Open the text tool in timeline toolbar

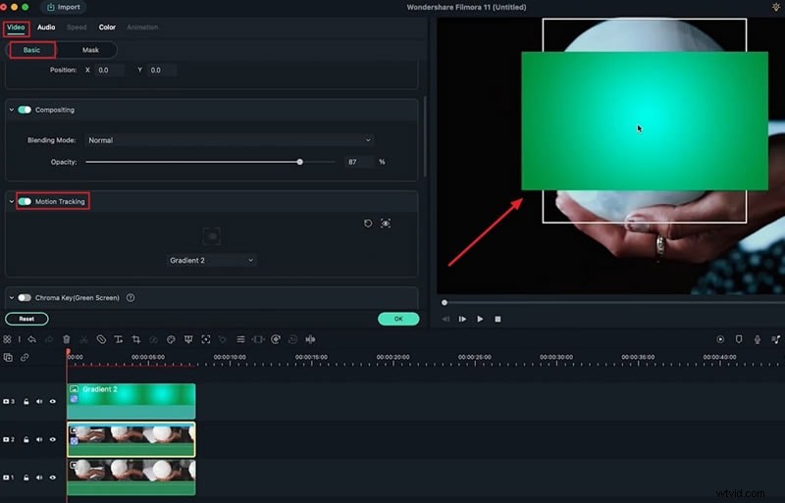(x=119, y=339)
